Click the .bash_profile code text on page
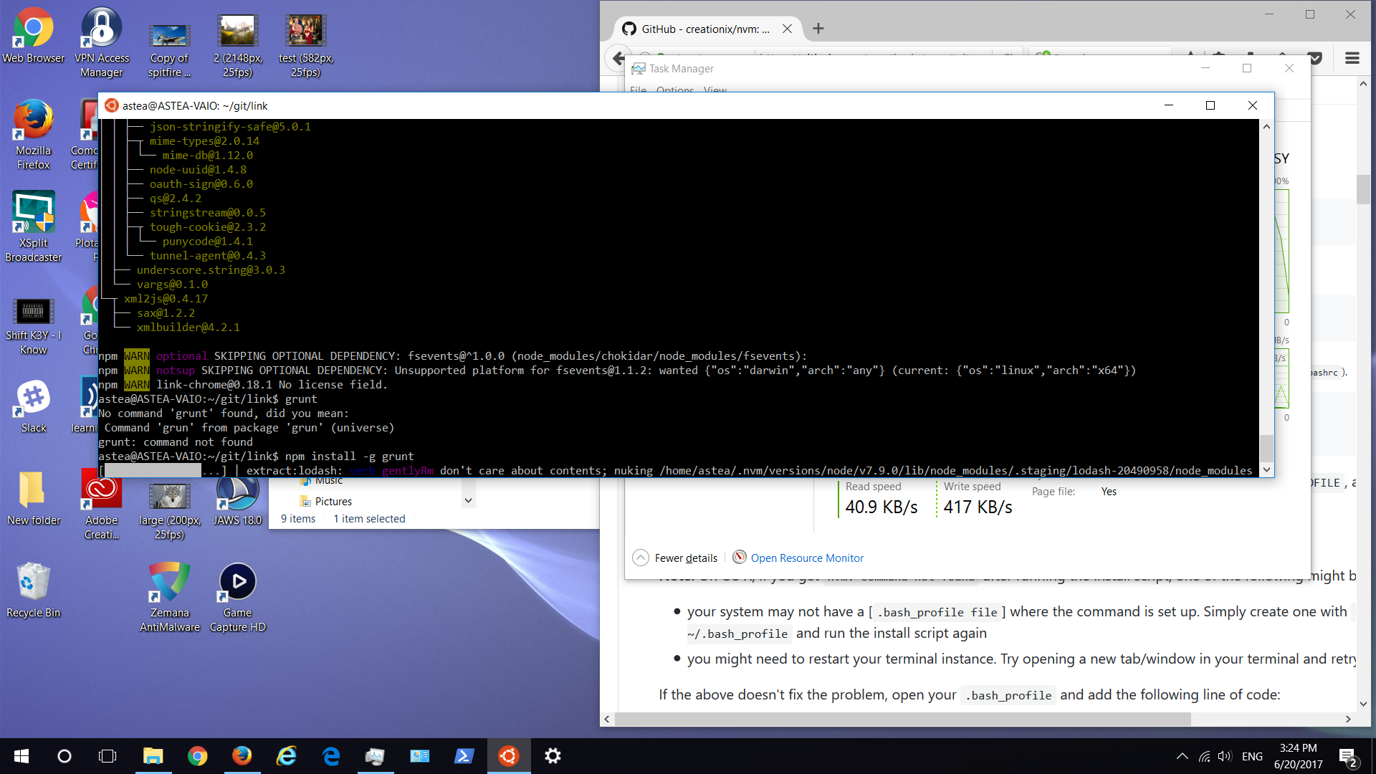1376x774 pixels. [1009, 695]
